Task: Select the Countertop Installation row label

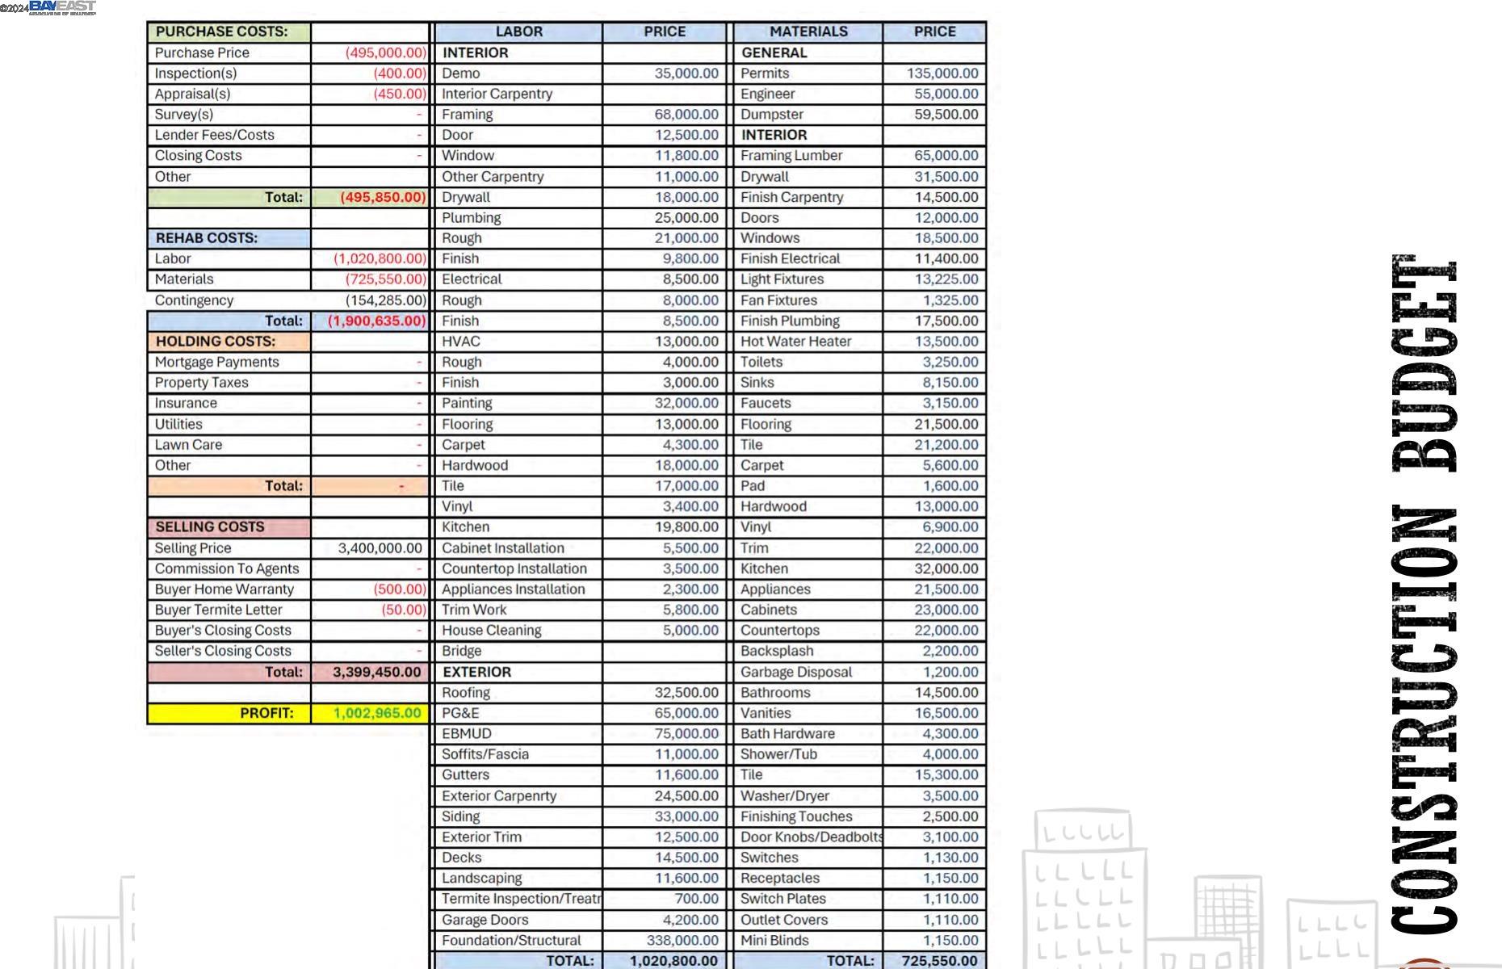Action: (514, 568)
